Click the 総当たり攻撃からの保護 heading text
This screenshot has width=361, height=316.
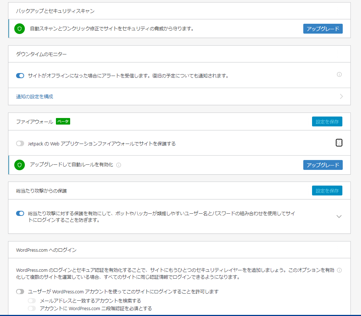[41, 191]
